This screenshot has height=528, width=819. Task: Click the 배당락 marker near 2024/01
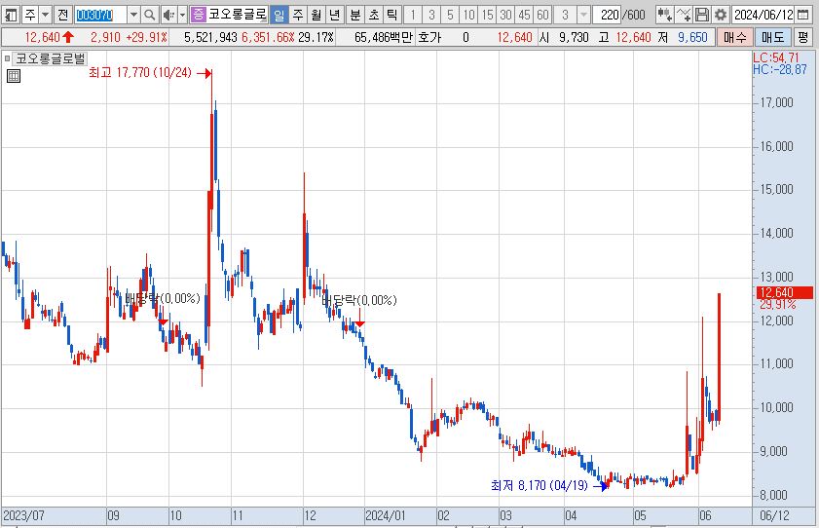pos(359,300)
